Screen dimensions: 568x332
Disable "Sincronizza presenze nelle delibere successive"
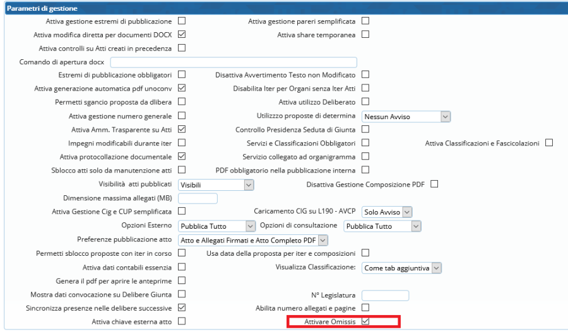point(182,308)
